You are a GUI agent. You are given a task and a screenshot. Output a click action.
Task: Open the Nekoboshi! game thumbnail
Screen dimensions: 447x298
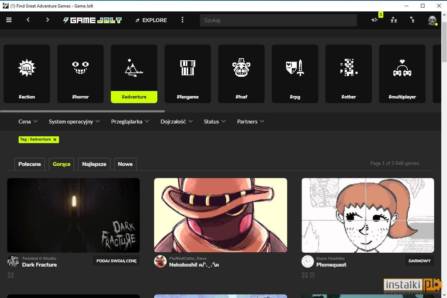pos(221,215)
